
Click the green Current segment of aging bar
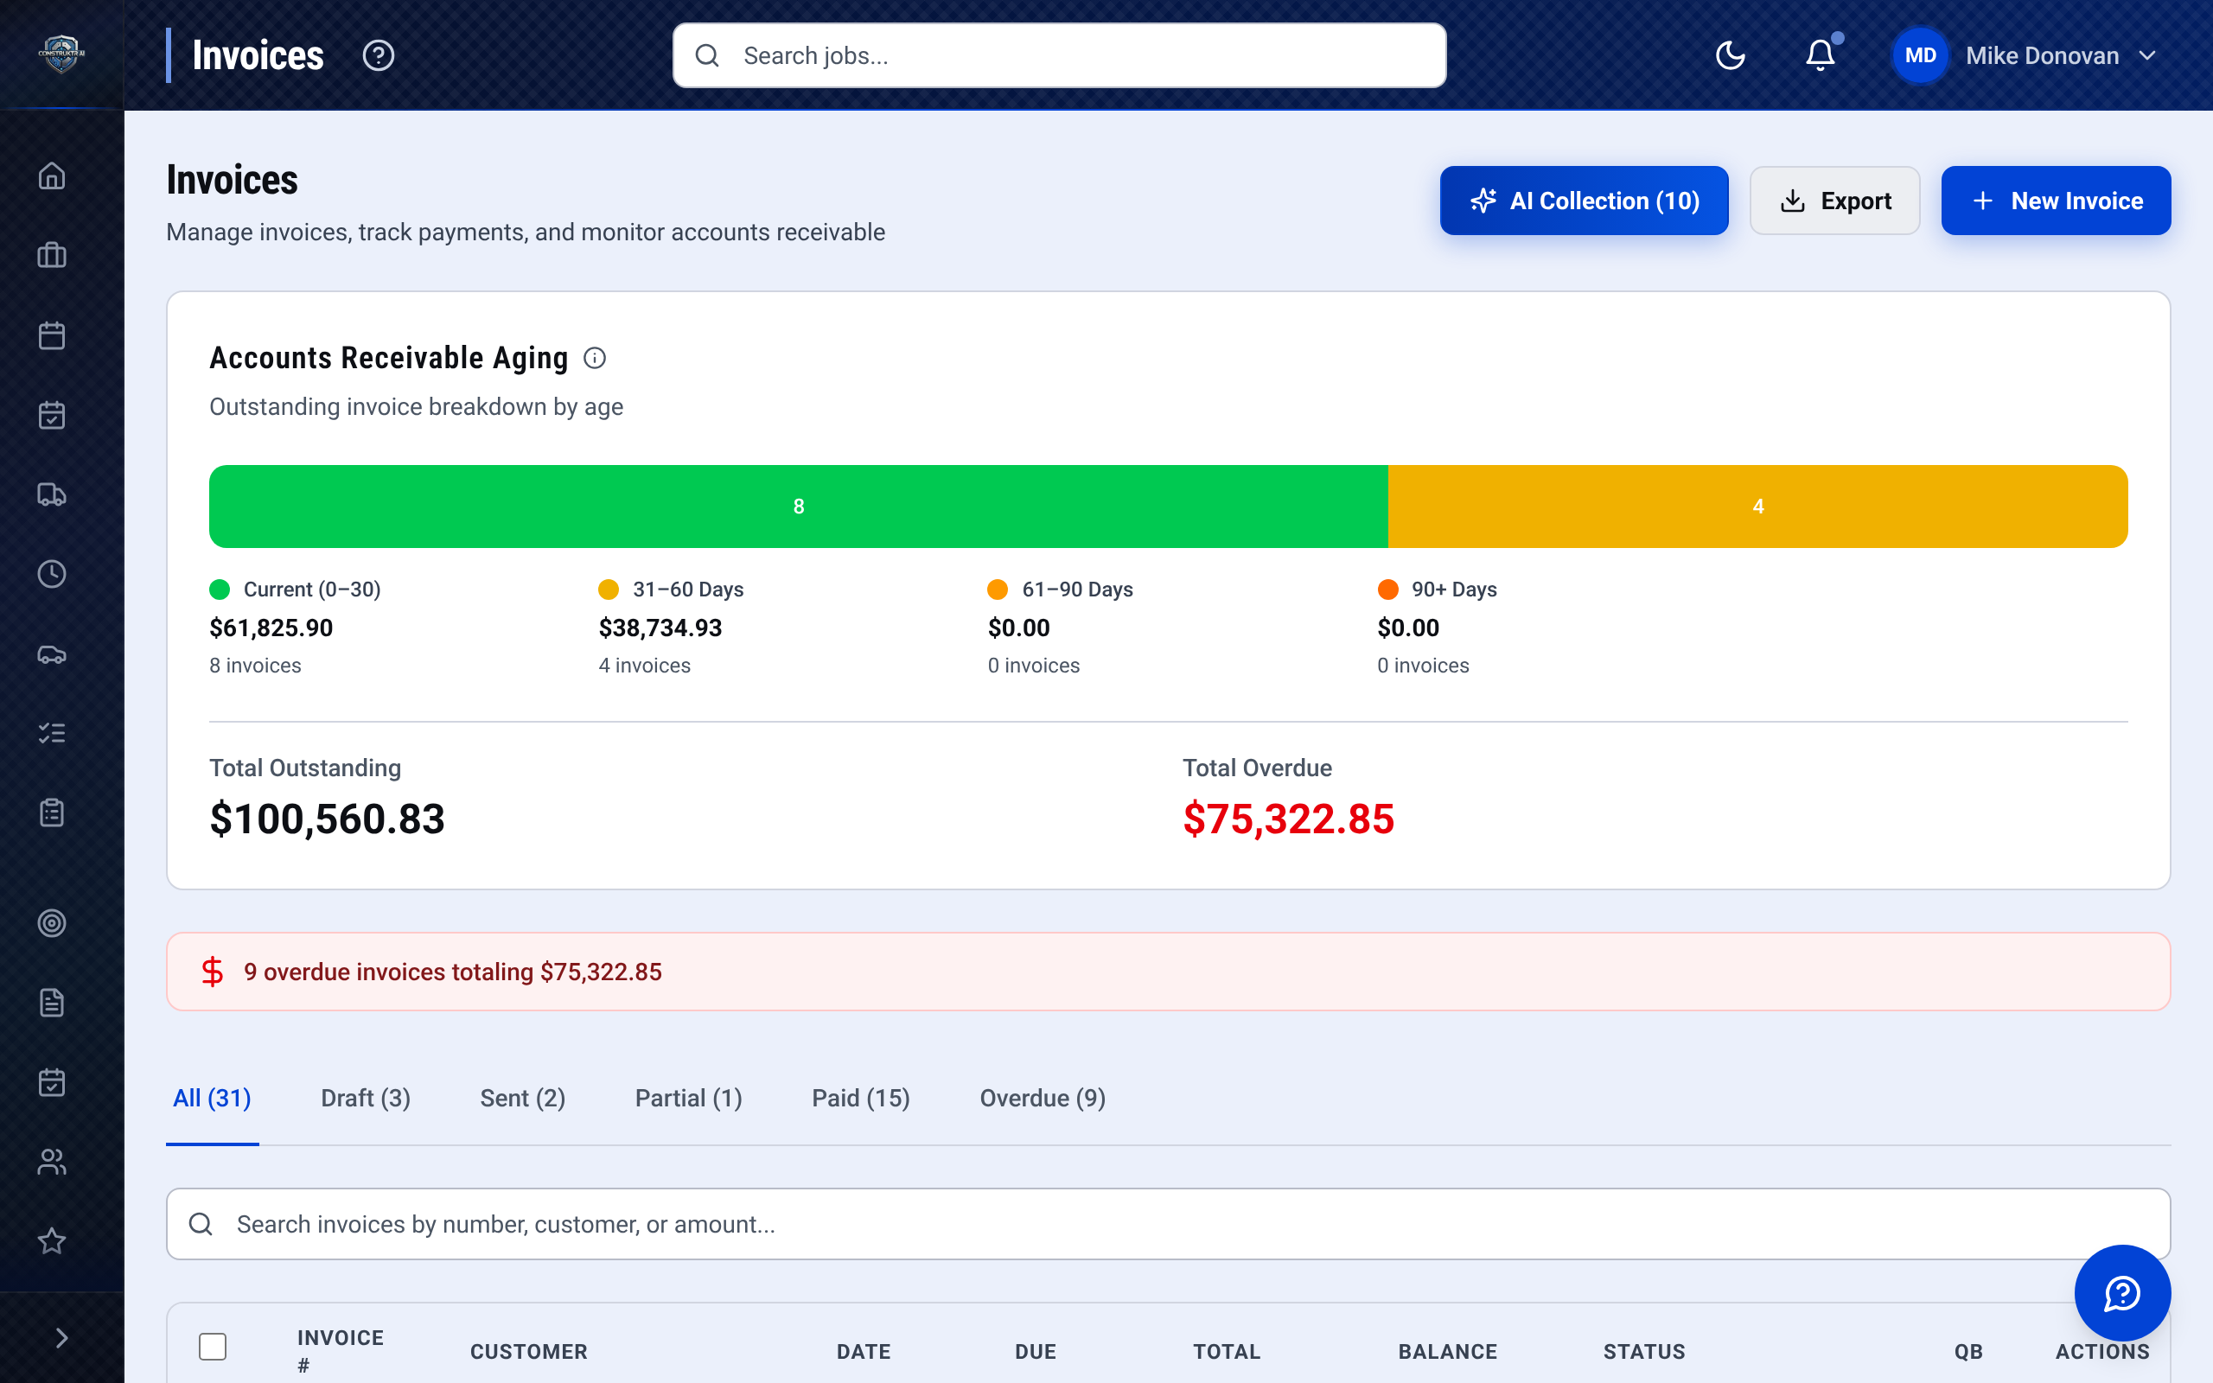(x=799, y=507)
